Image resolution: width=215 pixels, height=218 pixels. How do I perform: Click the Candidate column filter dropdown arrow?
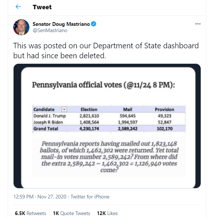(64, 110)
